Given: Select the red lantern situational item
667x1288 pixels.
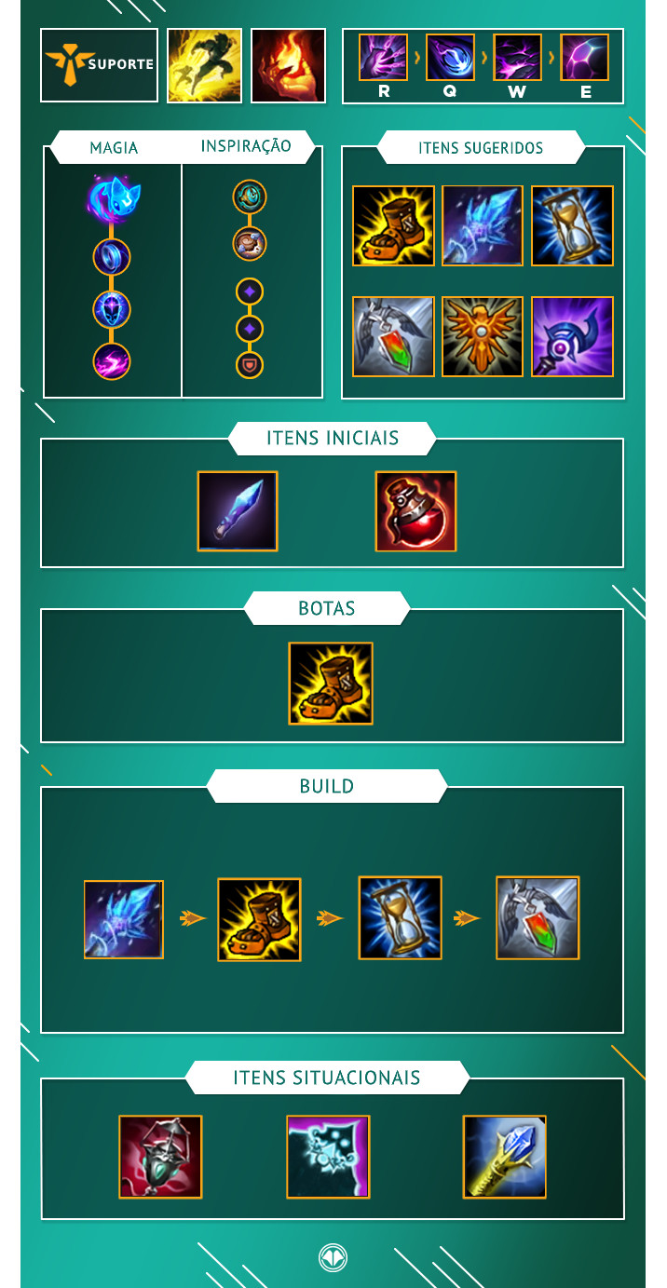Looking at the screenshot, I should click(160, 1157).
